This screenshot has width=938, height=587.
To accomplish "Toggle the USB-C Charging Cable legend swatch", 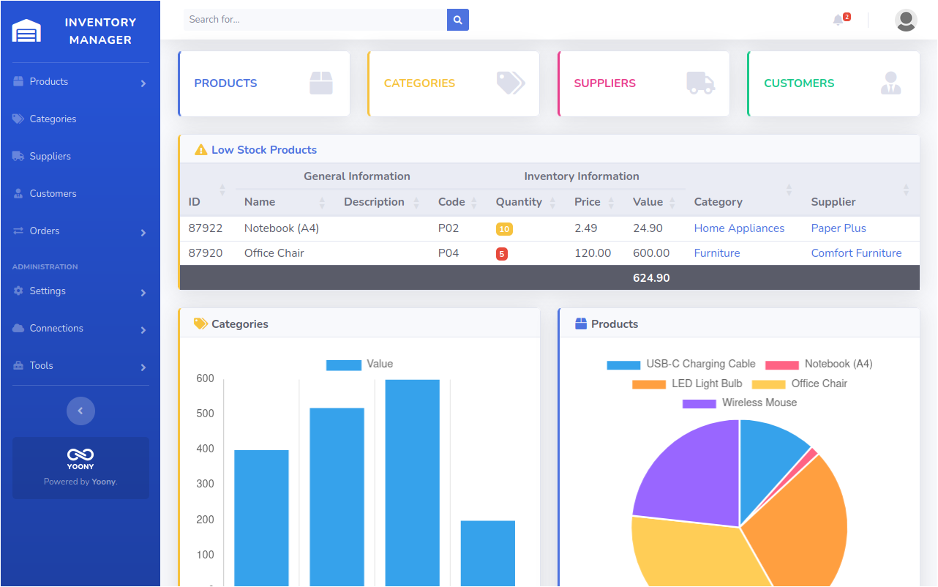I will point(623,364).
